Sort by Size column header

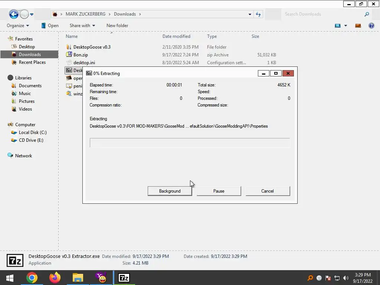point(255,36)
